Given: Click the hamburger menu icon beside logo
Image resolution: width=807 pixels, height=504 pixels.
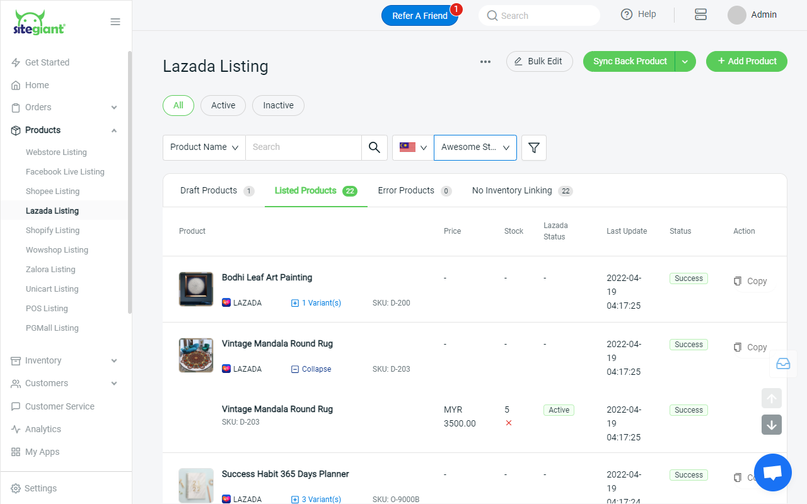Looking at the screenshot, I should (115, 22).
